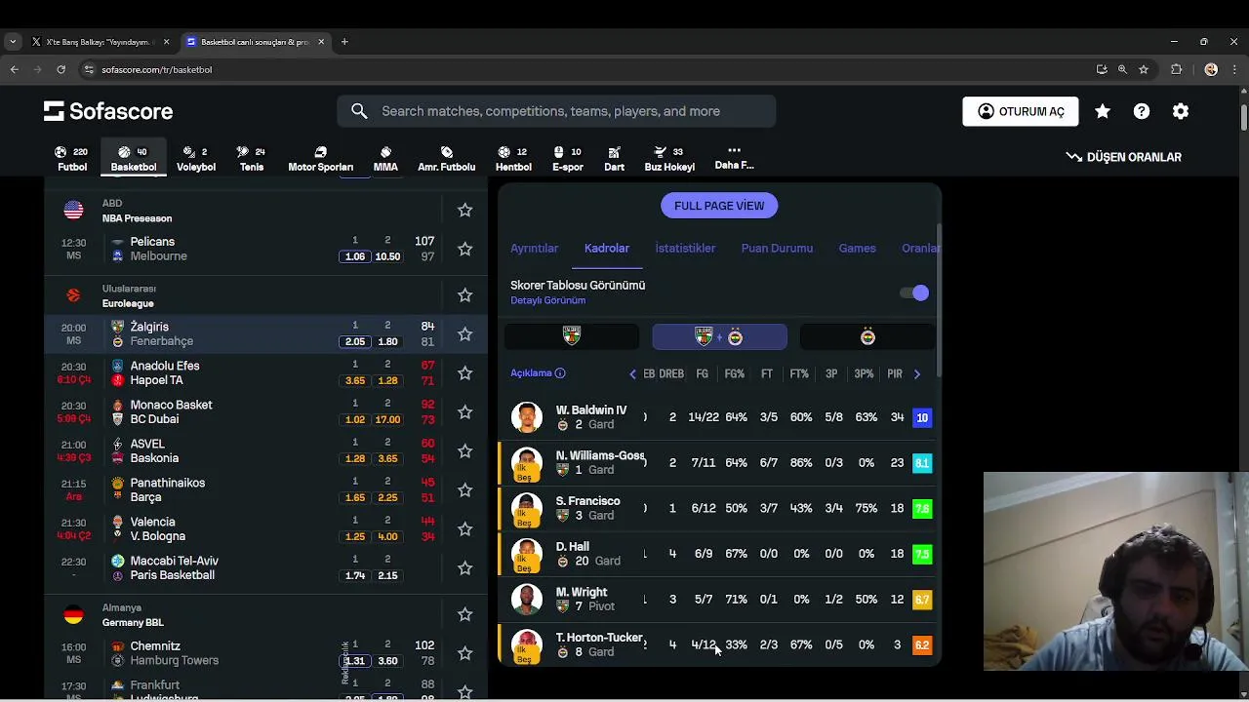Switch to Kadrolar tab

coord(607,249)
